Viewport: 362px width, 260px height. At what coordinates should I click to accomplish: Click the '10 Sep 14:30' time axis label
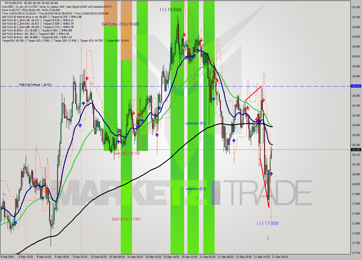(x=153, y=257)
